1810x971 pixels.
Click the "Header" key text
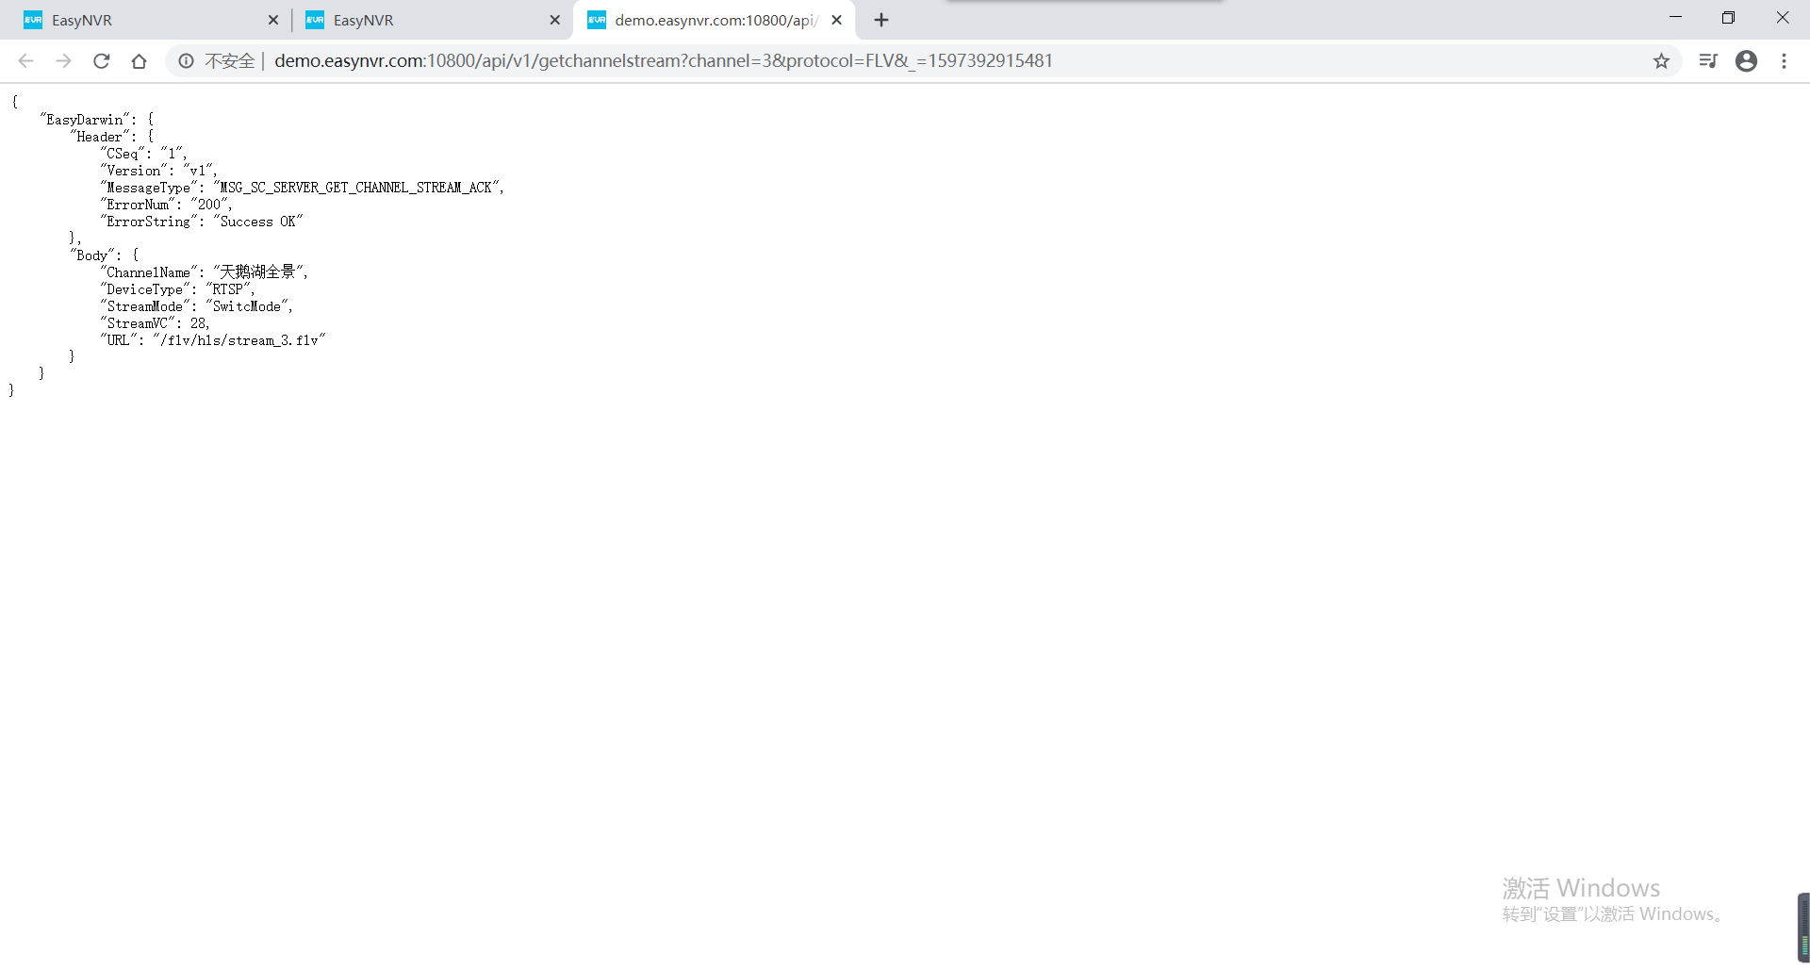point(103,137)
